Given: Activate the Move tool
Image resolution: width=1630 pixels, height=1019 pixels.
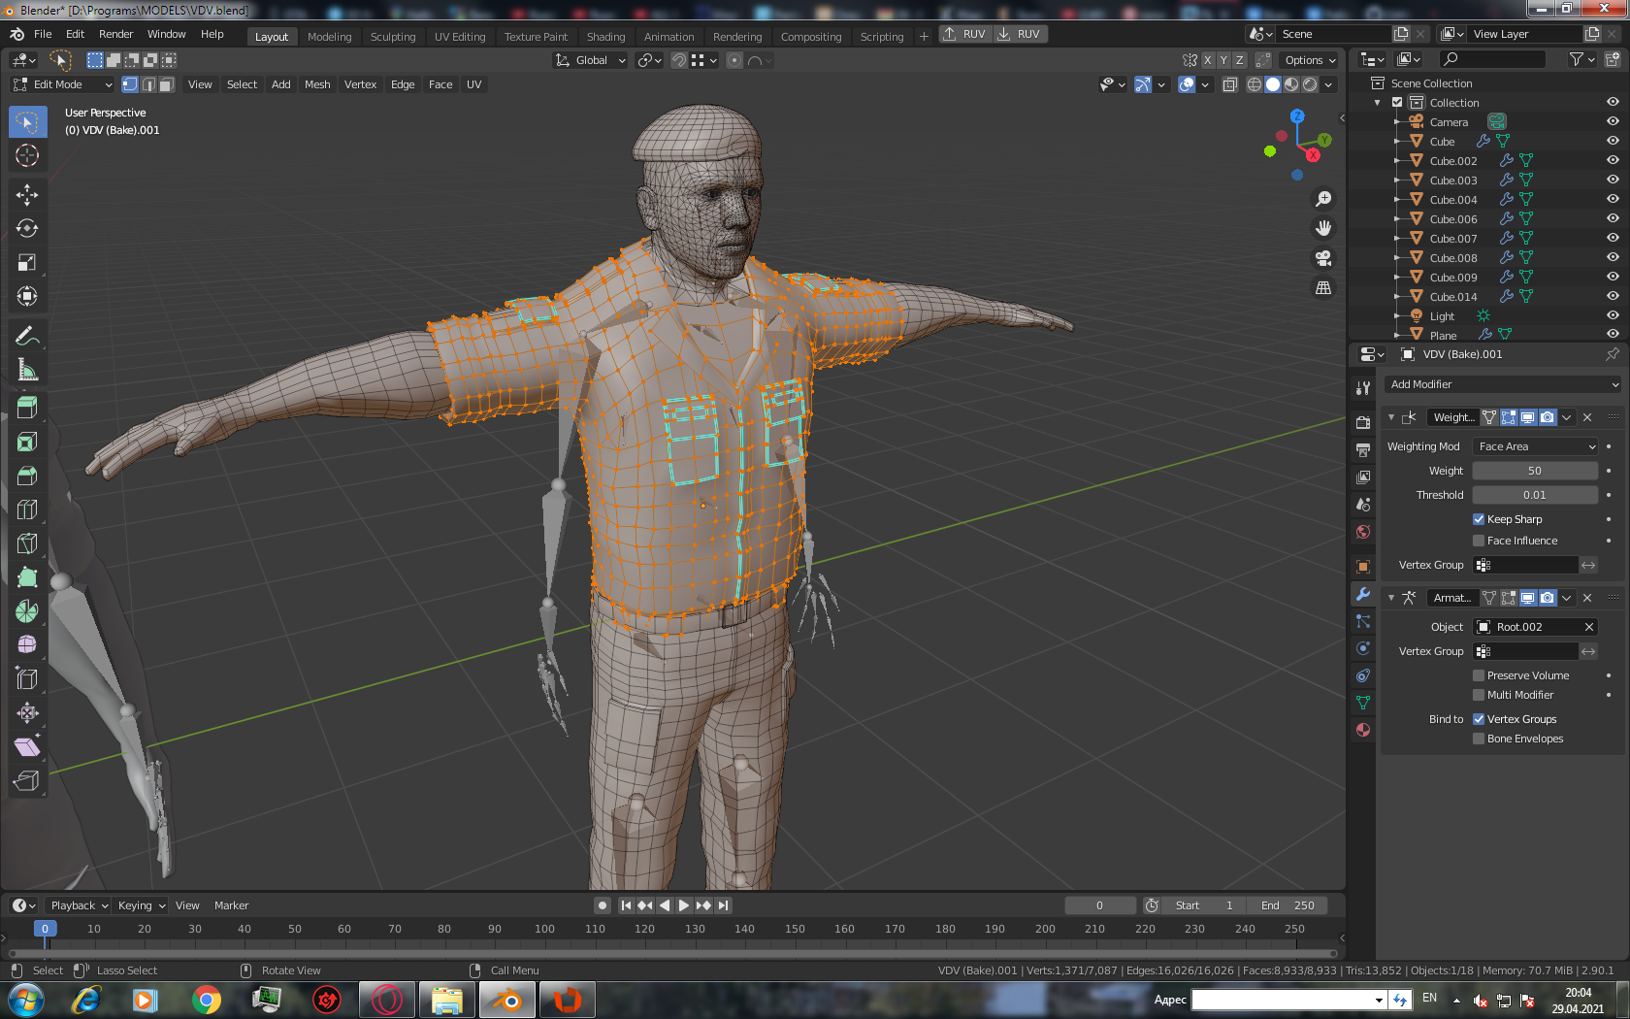Looking at the screenshot, I should coord(27,195).
